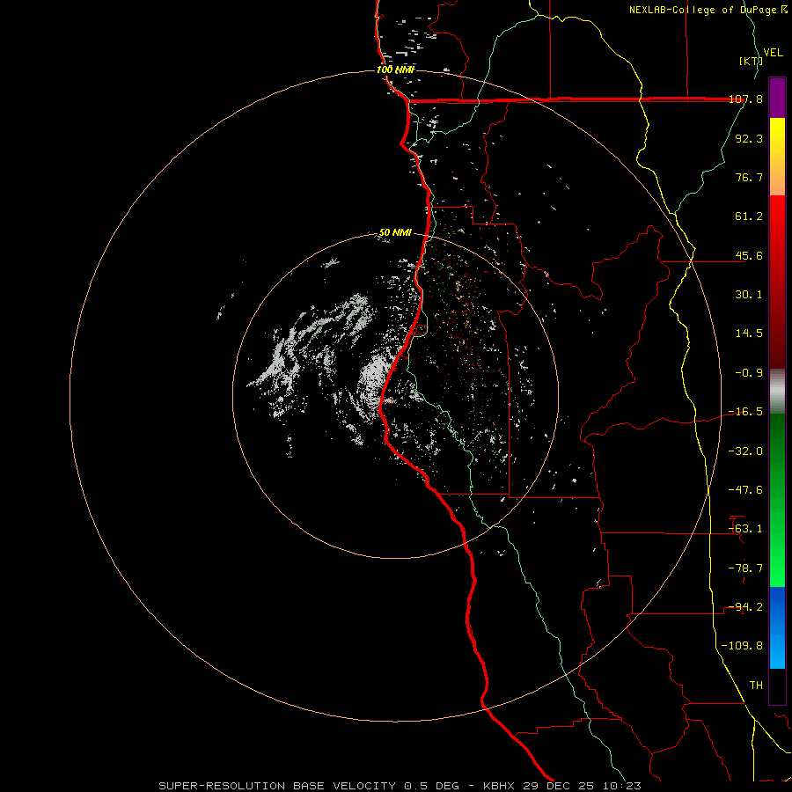This screenshot has height=792, width=792.
Task: Select the 92.3 value on the velocity scale
Action: (749, 138)
